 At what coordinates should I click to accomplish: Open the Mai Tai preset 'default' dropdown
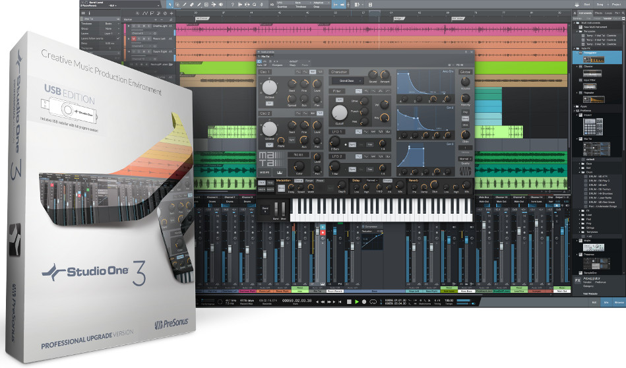[299, 61]
